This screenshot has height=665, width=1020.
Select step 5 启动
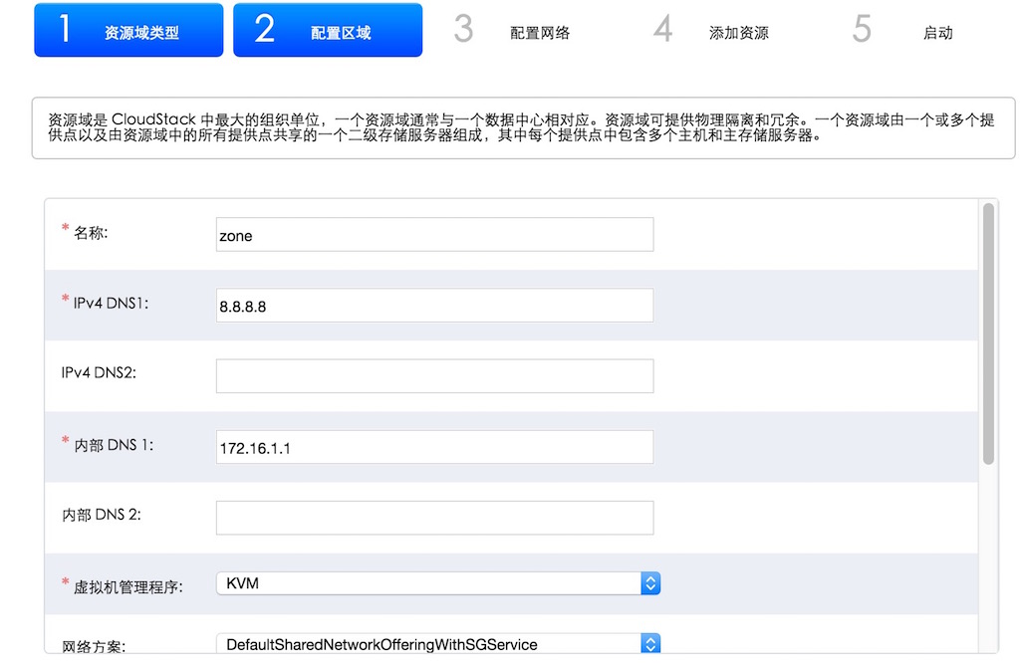pyautogui.click(x=902, y=30)
